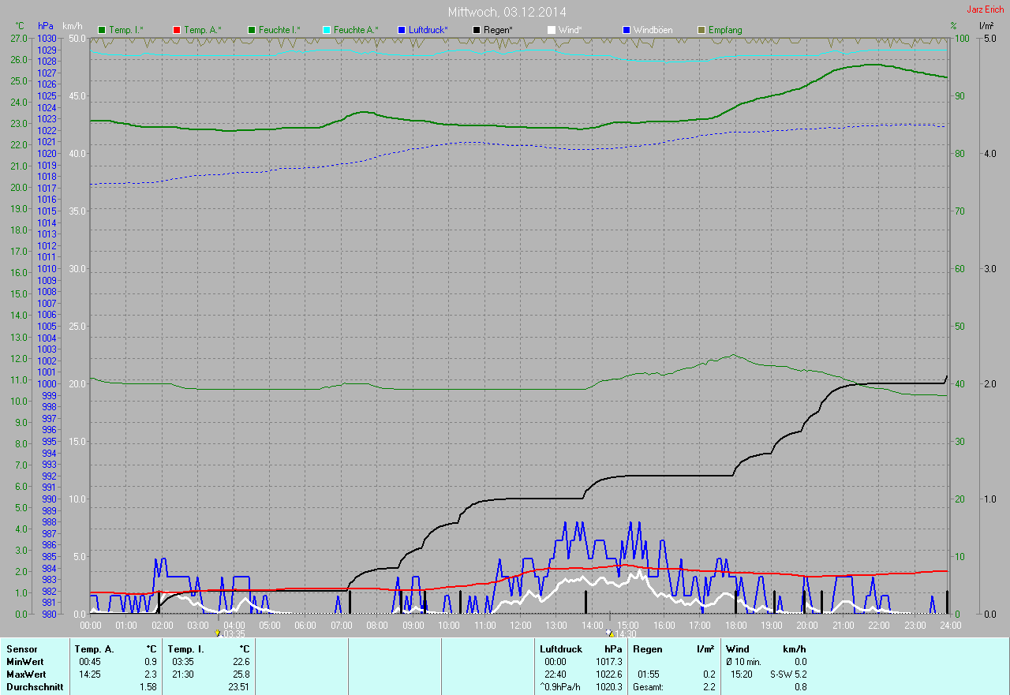Click the hPa axis unit label
The height and width of the screenshot is (695, 1010).
(46, 26)
